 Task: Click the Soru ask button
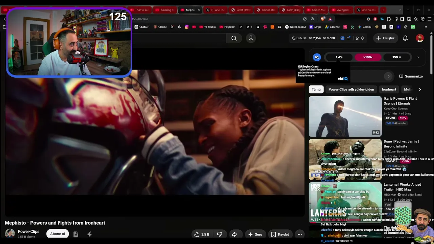click(255, 234)
